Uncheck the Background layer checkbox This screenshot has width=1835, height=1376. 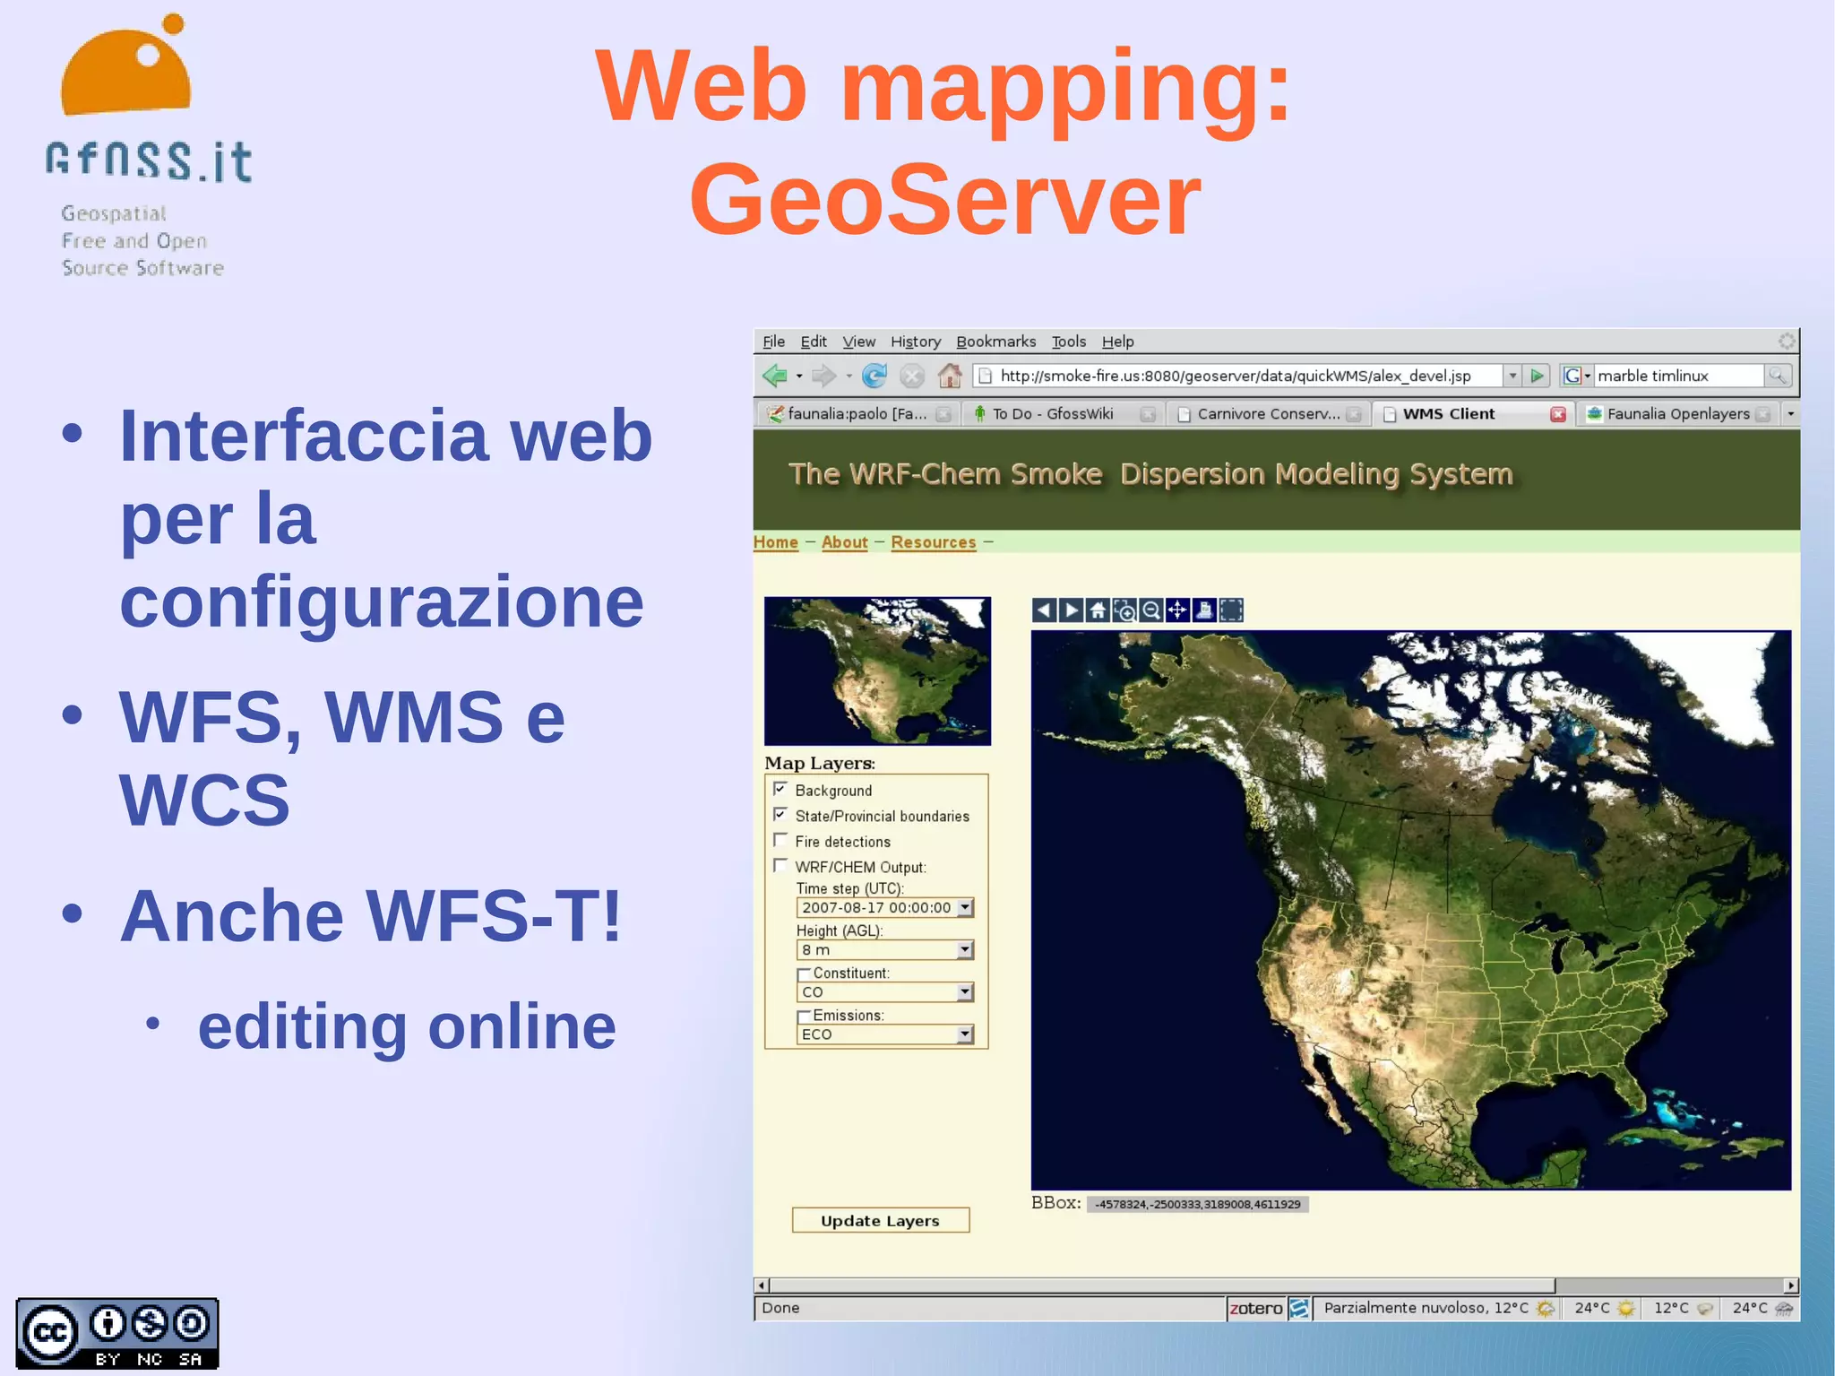[x=780, y=789]
